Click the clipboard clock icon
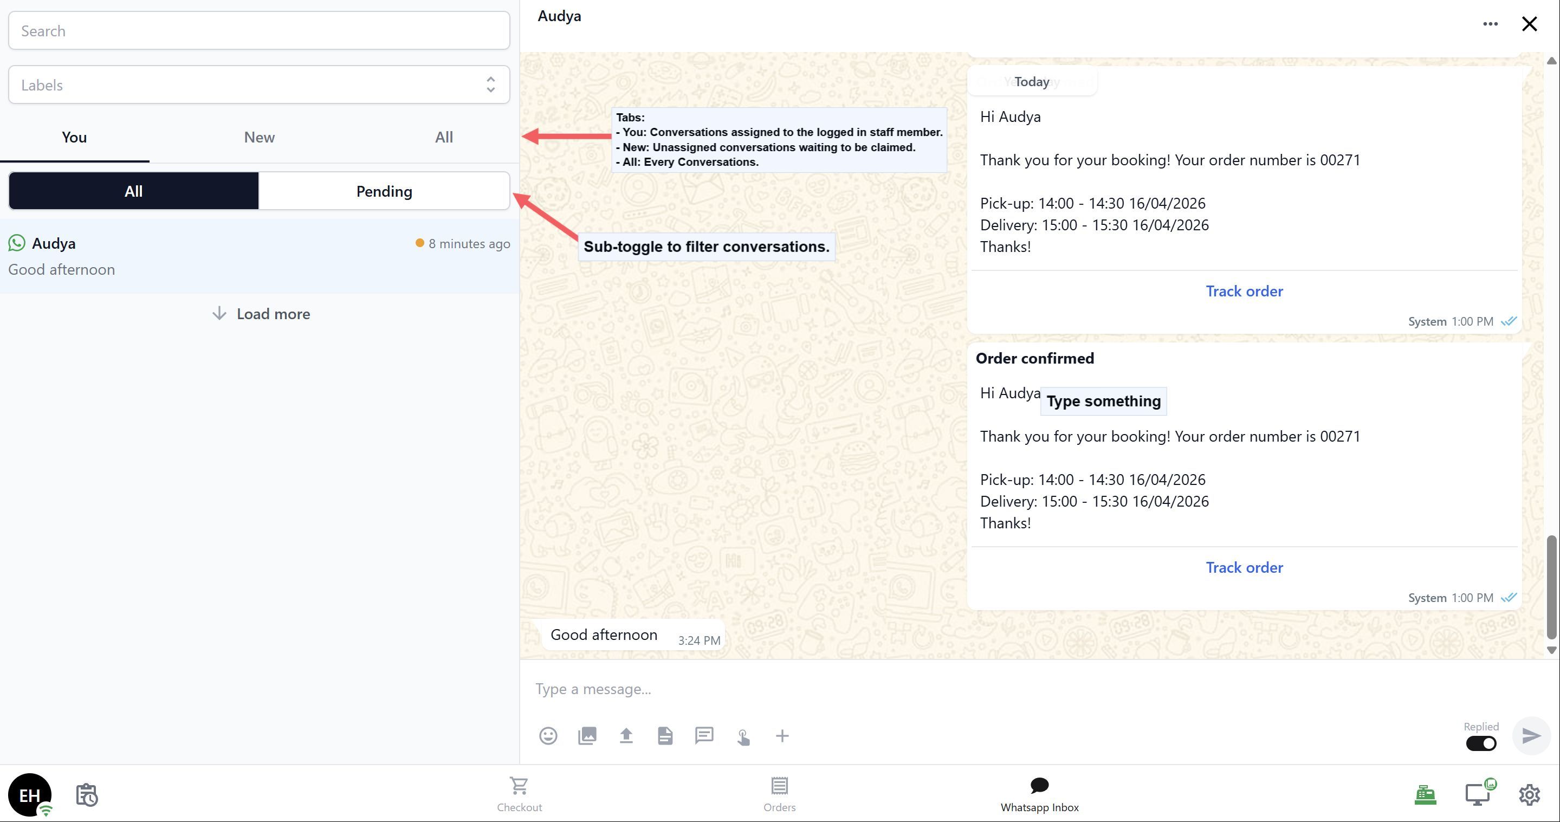 (87, 795)
